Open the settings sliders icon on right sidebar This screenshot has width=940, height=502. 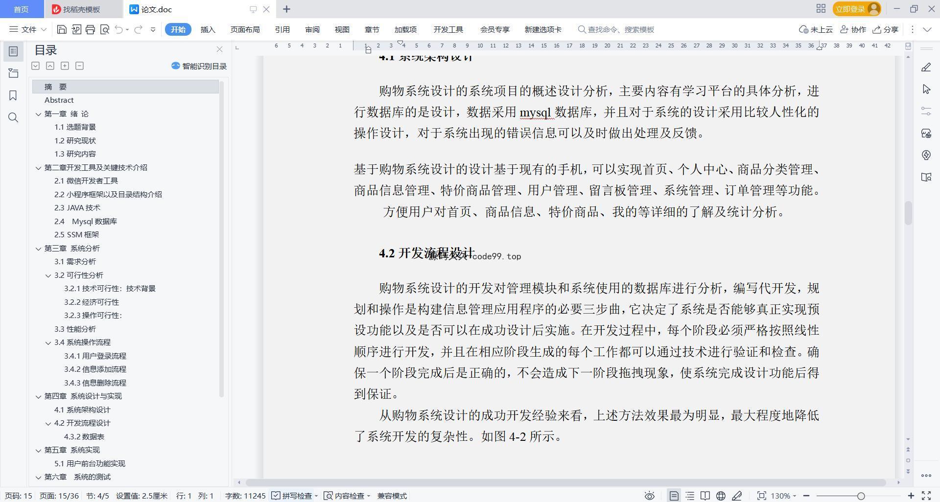click(926, 111)
